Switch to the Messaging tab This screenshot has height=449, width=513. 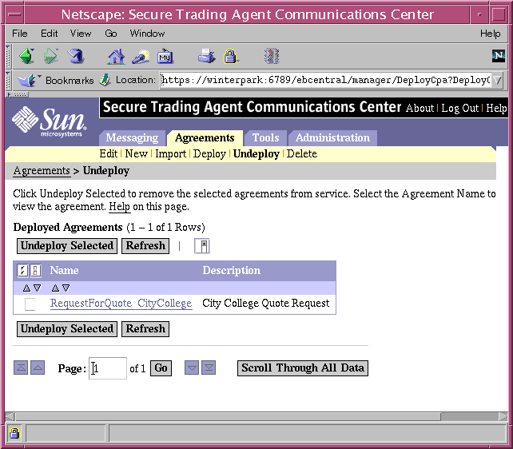(132, 138)
